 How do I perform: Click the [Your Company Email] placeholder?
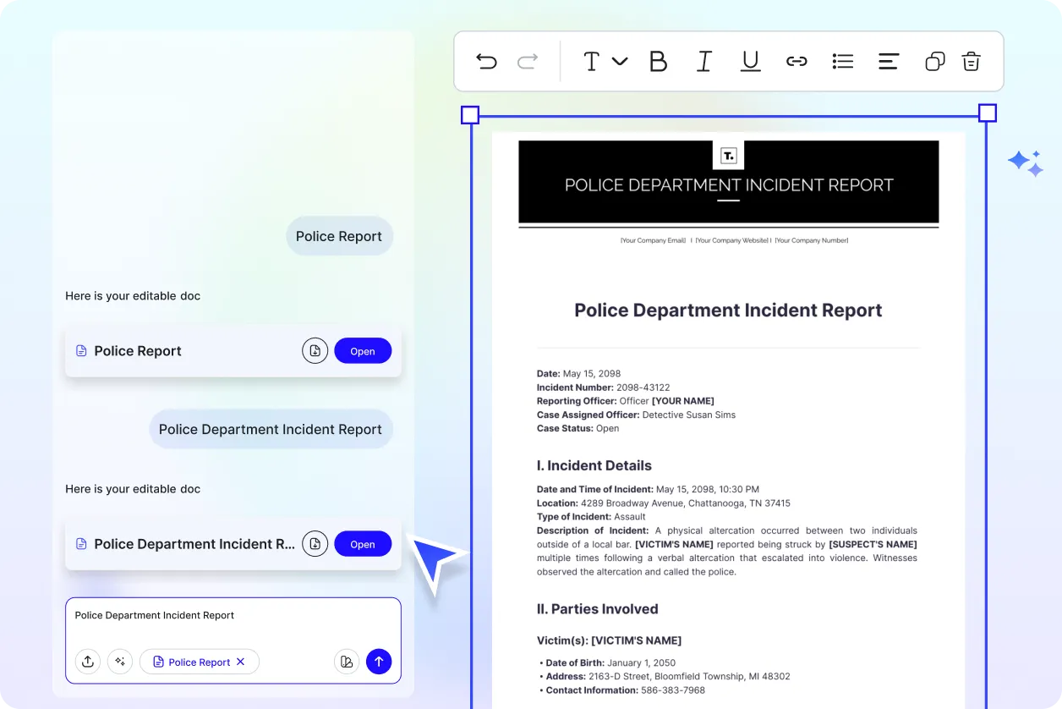click(x=653, y=240)
